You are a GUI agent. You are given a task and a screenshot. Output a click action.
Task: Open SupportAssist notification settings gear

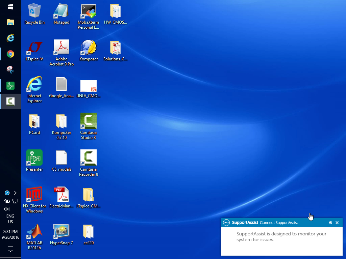(330, 223)
